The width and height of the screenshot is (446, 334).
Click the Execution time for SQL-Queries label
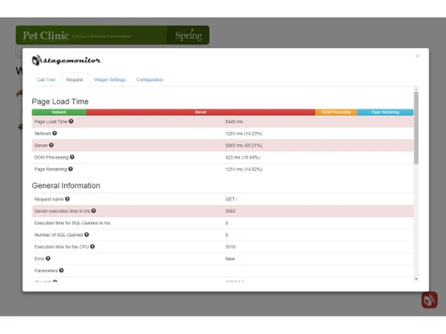click(72, 223)
